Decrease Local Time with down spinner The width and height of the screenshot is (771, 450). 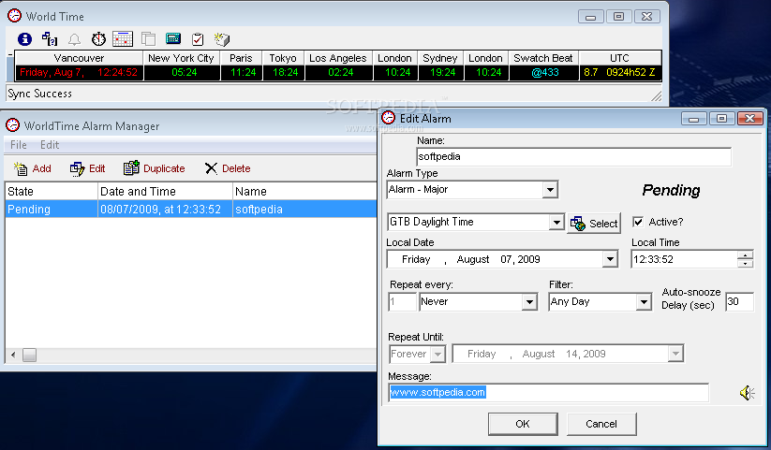(746, 263)
